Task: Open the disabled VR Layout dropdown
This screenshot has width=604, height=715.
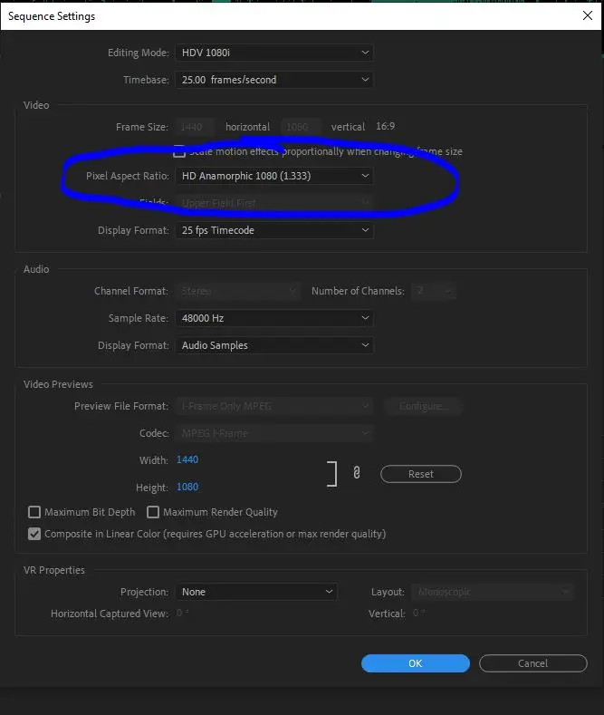Action: (x=493, y=592)
